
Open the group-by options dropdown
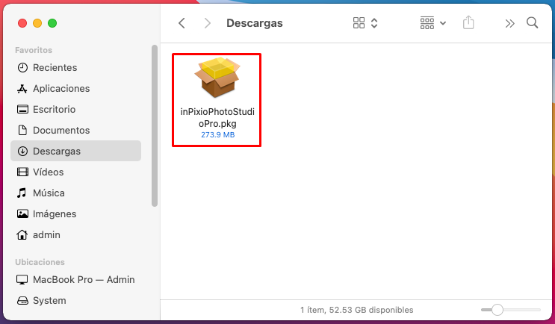[432, 23]
